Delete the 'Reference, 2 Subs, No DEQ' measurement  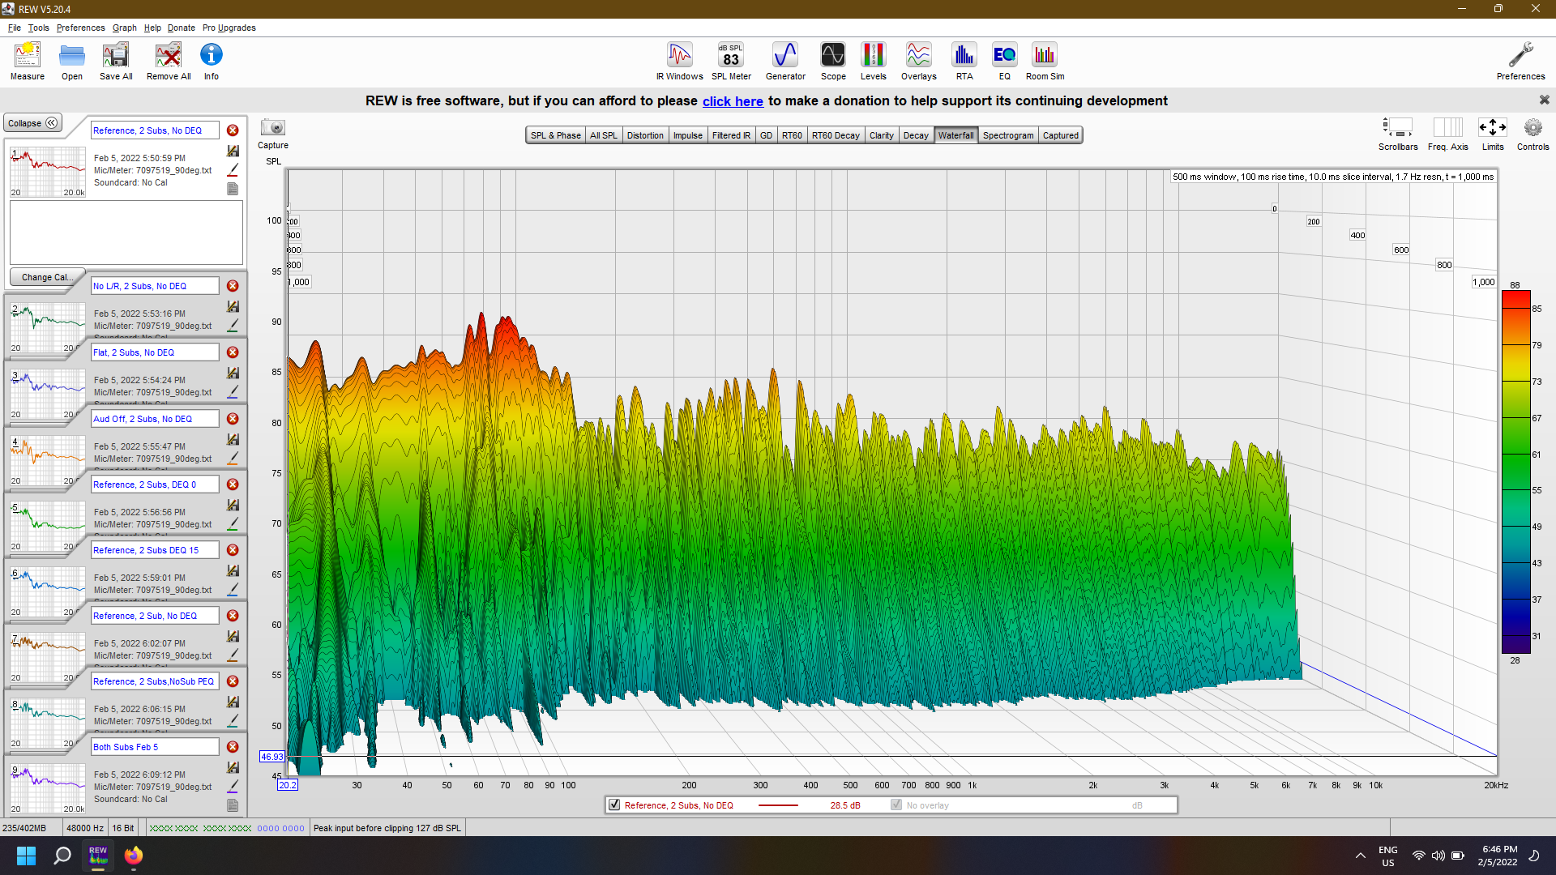[x=233, y=130]
